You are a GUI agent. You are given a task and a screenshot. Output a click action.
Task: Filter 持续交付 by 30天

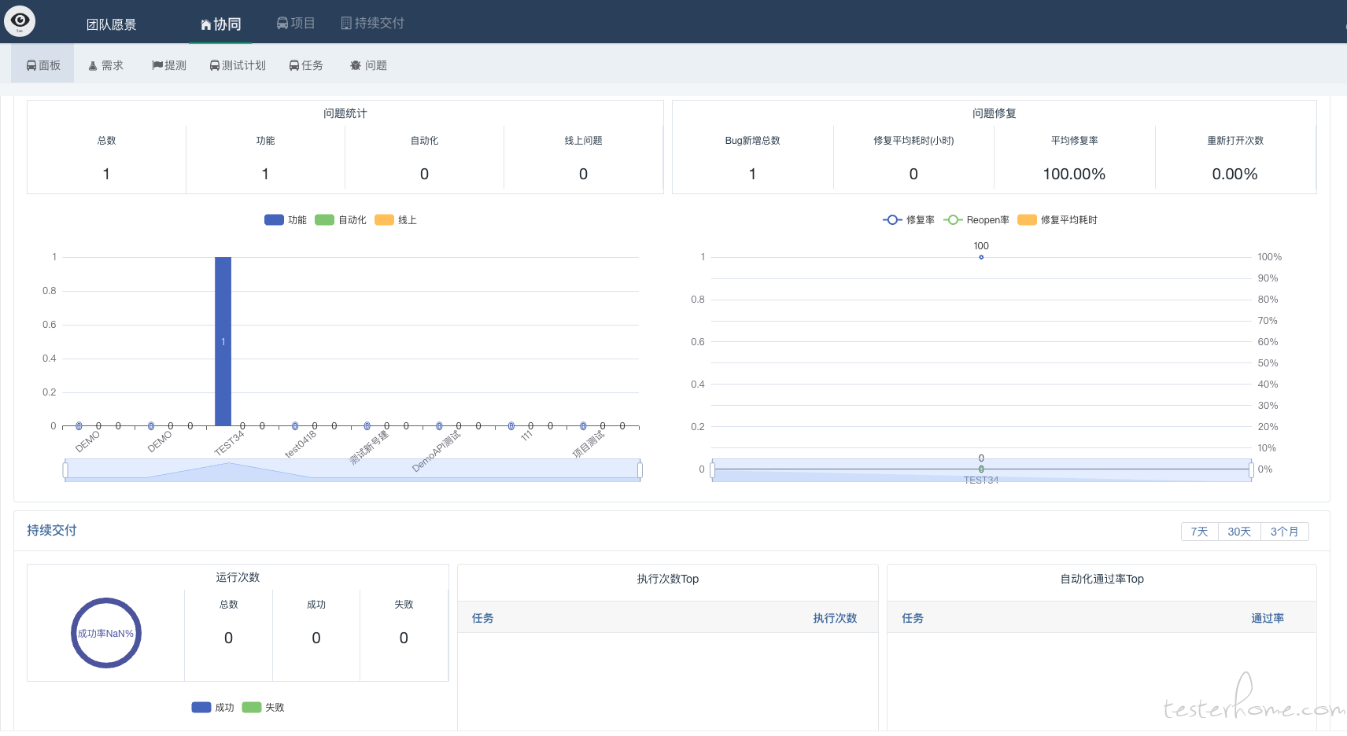1239,532
